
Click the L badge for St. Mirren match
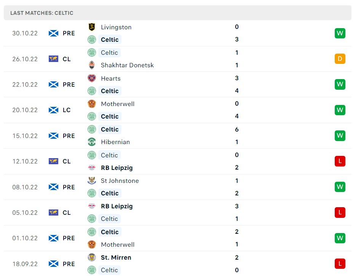[340, 264]
